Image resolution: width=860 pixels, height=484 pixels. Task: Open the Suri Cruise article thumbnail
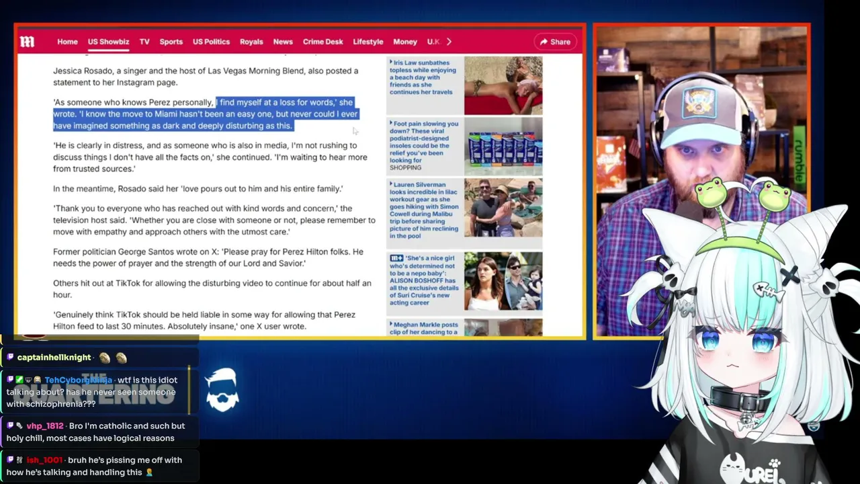coord(503,281)
